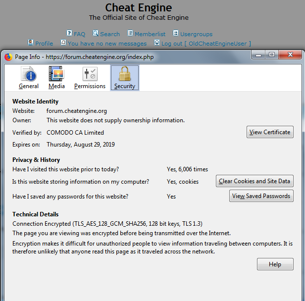The width and height of the screenshot is (305, 301).
Task: Click the FAQ question mark icon
Action: coord(69,33)
